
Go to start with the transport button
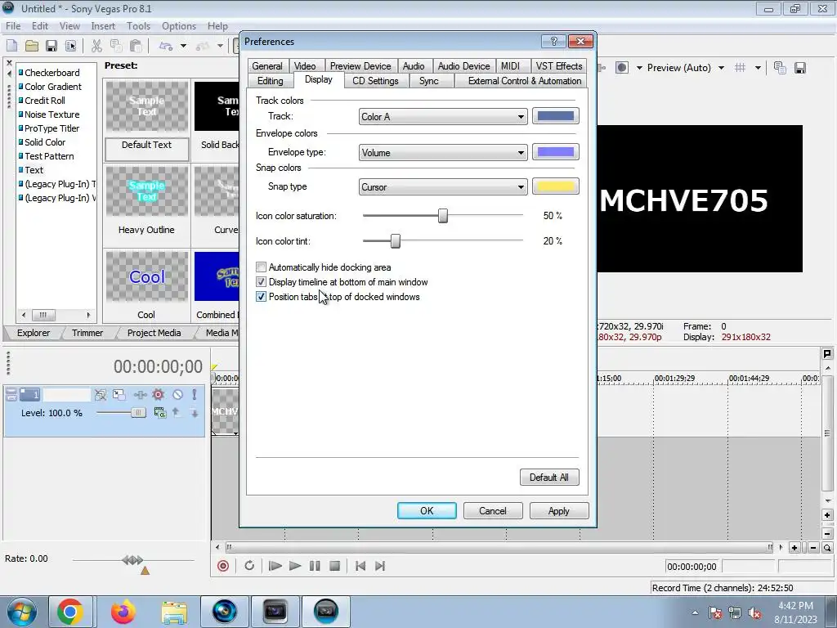[360, 566]
